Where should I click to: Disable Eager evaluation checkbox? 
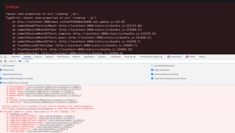click(x=152, y=70)
